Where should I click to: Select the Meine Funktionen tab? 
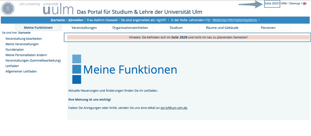pyautogui.click(x=38, y=28)
